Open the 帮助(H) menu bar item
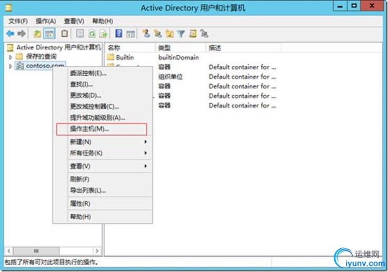 103,21
